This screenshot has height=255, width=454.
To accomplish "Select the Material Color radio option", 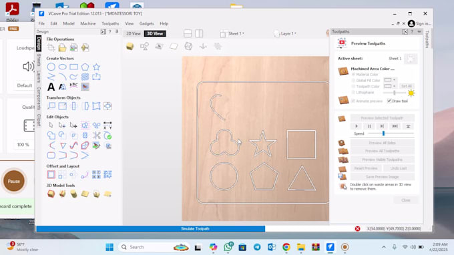I will (x=353, y=74).
